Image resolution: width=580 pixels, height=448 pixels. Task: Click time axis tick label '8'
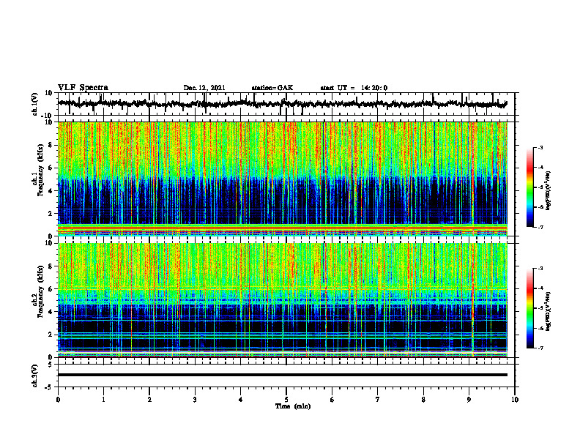[x=423, y=400]
